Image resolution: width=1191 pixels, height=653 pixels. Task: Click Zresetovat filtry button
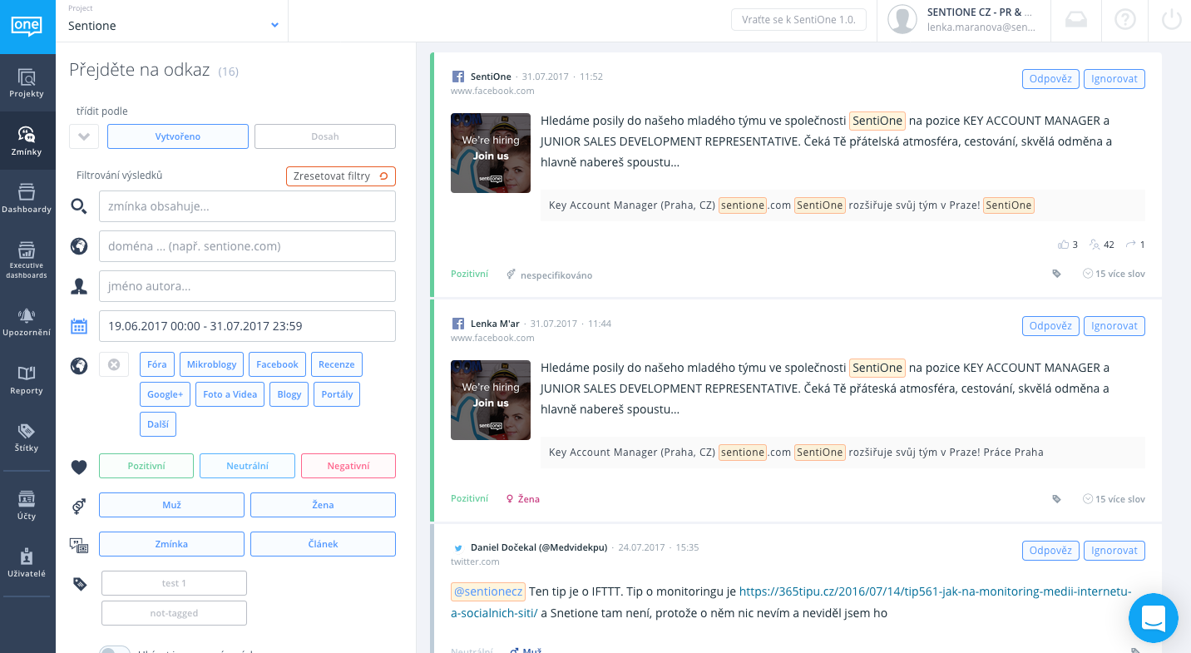coord(340,176)
